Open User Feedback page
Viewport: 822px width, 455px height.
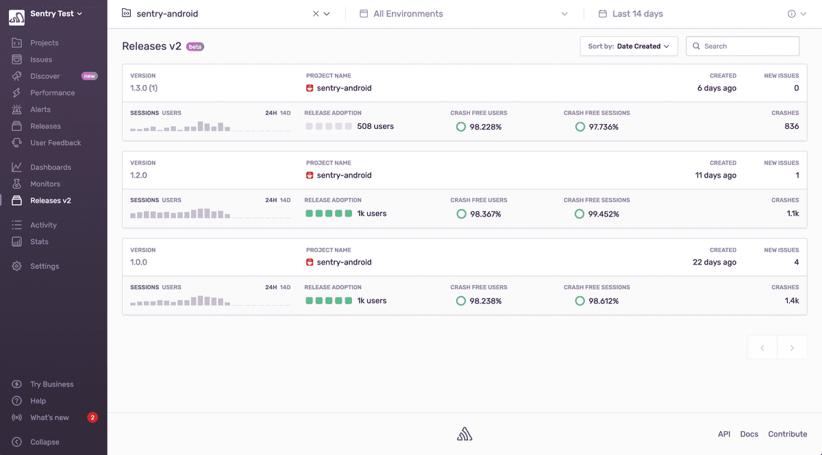pyautogui.click(x=55, y=143)
